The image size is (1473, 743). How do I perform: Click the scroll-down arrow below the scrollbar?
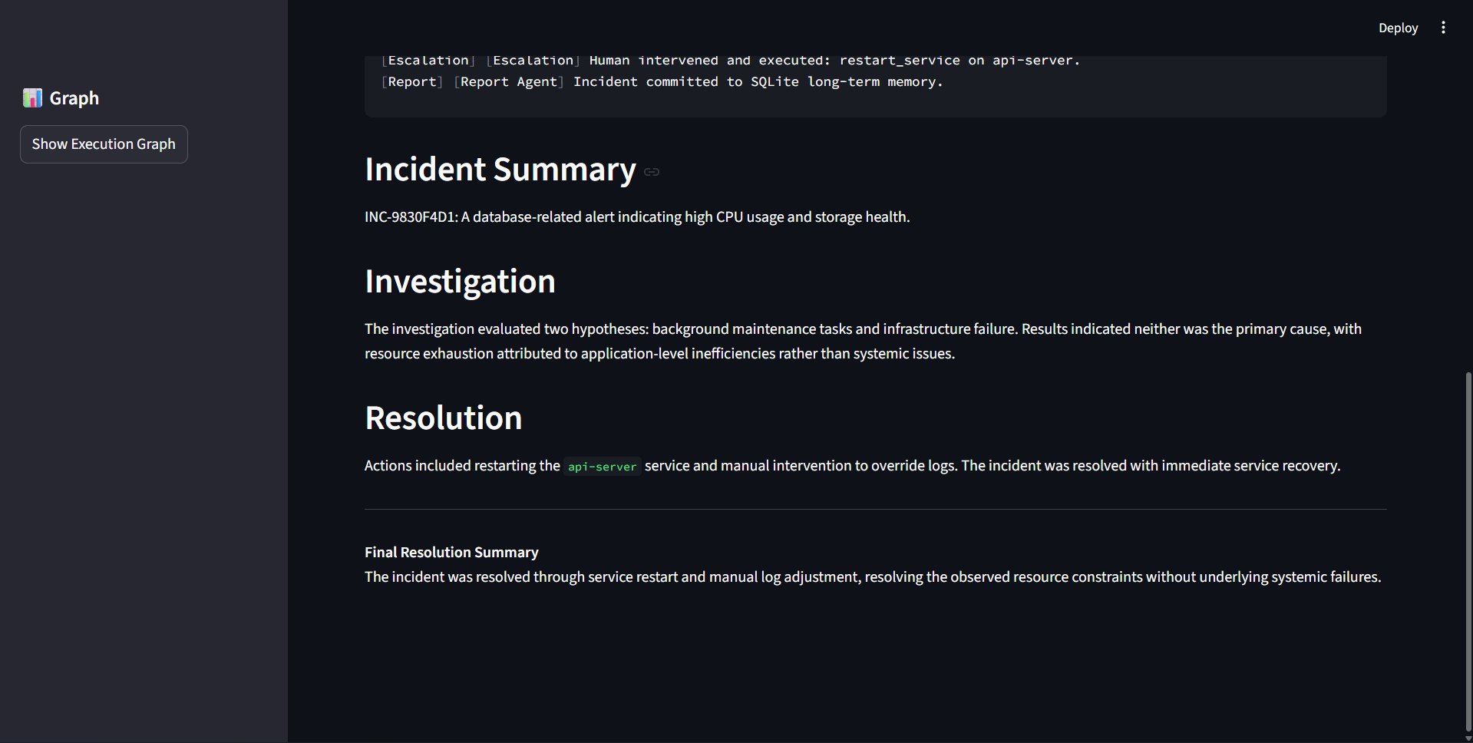[x=1468, y=738]
